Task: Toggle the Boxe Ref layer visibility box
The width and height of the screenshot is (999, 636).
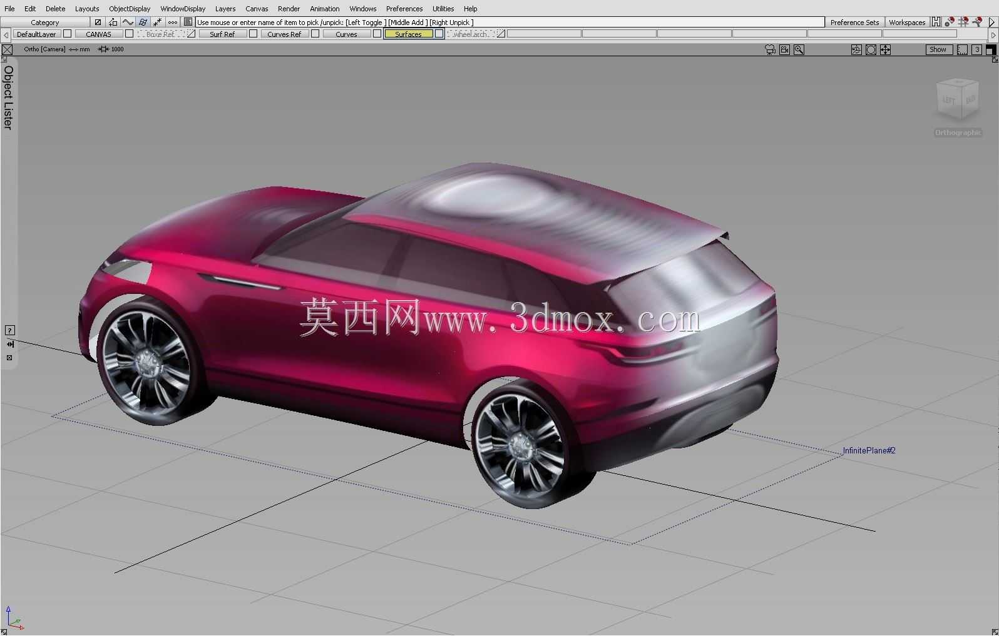Action: tap(192, 34)
